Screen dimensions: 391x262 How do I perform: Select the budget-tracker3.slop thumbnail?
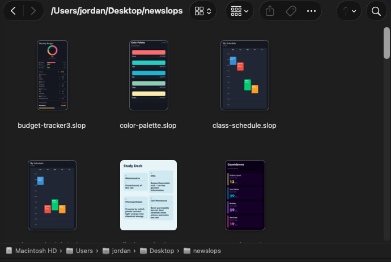[x=52, y=75]
